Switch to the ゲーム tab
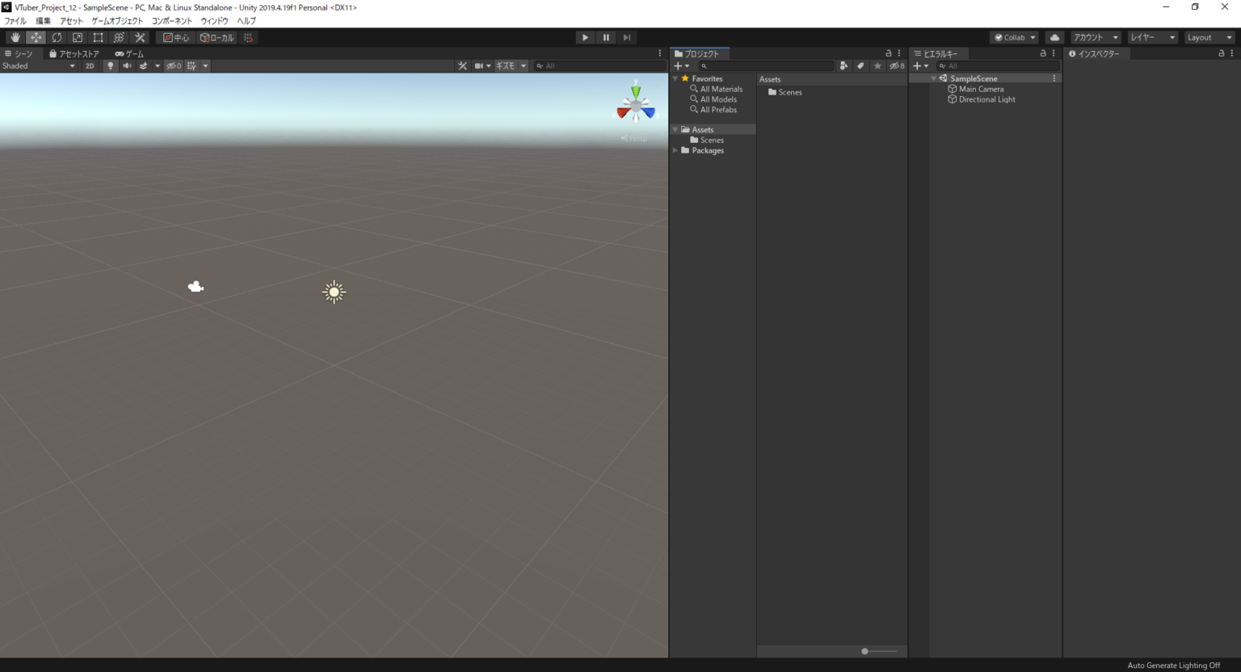The image size is (1241, 672). [x=130, y=54]
